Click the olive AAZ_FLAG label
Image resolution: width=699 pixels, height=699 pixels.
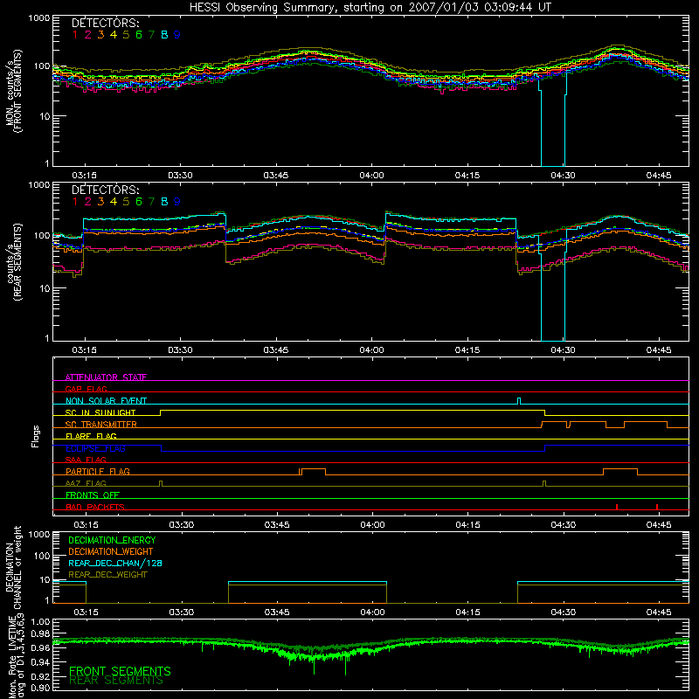point(86,483)
